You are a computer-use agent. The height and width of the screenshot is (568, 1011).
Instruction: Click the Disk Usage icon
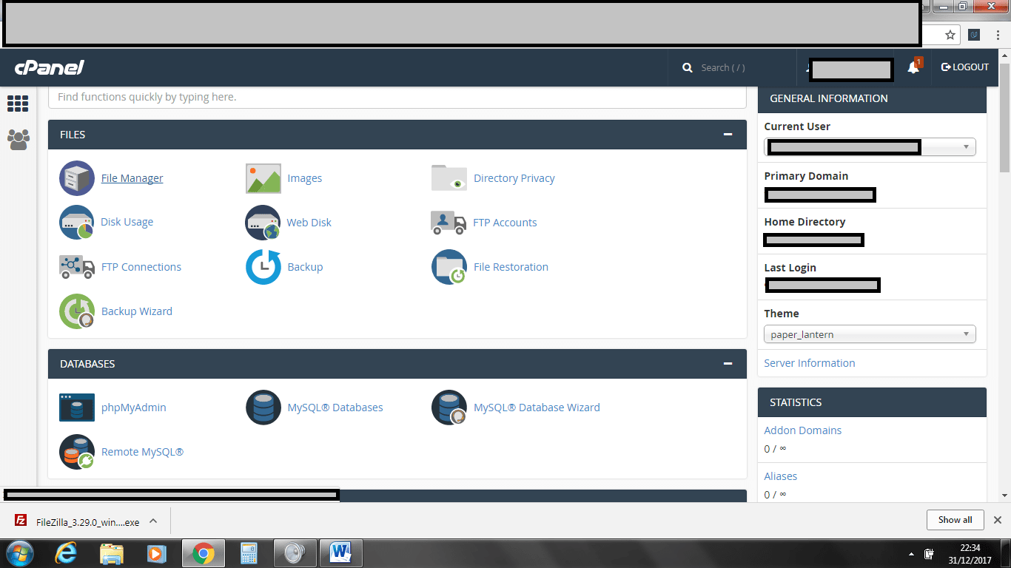click(77, 223)
